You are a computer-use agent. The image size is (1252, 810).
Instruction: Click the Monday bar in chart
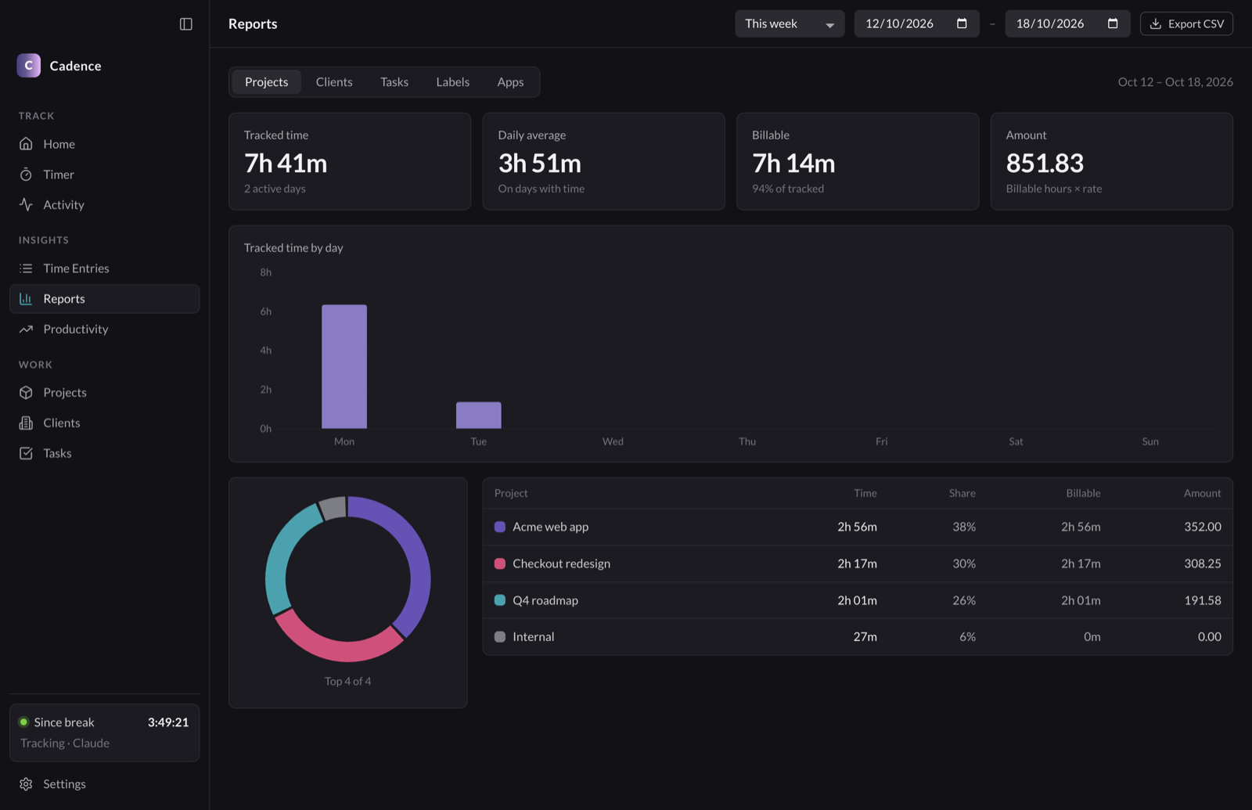(344, 366)
